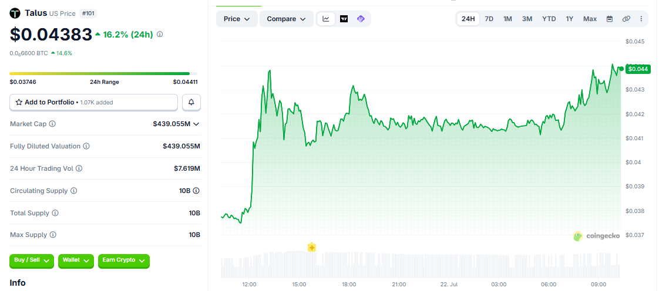Click the $0.04411 range high value
The width and height of the screenshot is (659, 291).
(186, 82)
